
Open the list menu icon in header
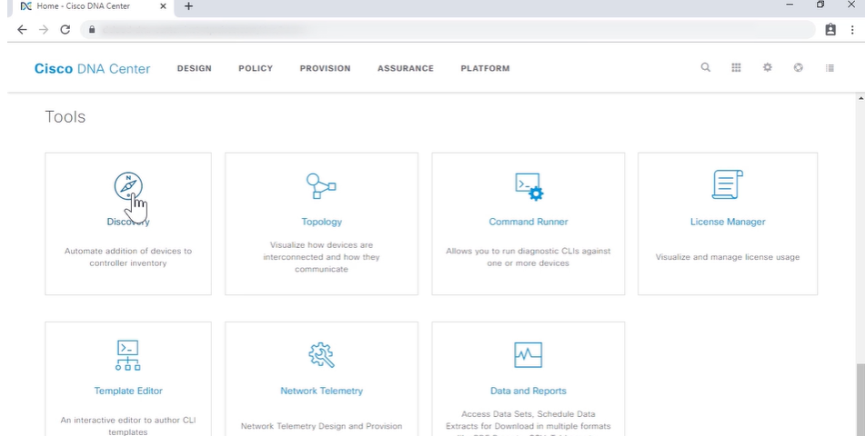[x=830, y=68]
